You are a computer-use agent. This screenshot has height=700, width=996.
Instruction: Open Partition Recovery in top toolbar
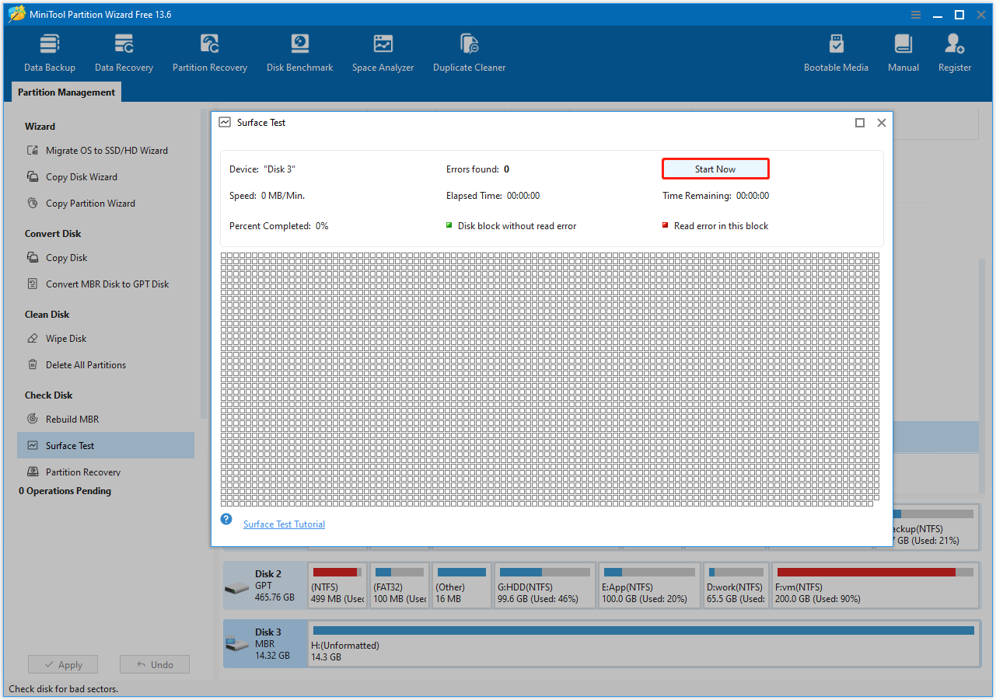coord(210,53)
